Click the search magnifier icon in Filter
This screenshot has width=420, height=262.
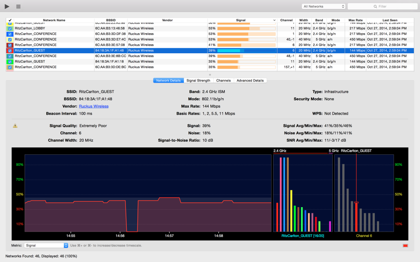click(375, 7)
